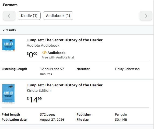Viewport: 154px width, 129px height.
Task: Click the Audible logo icon beside Audiobook
Action: [44, 53]
